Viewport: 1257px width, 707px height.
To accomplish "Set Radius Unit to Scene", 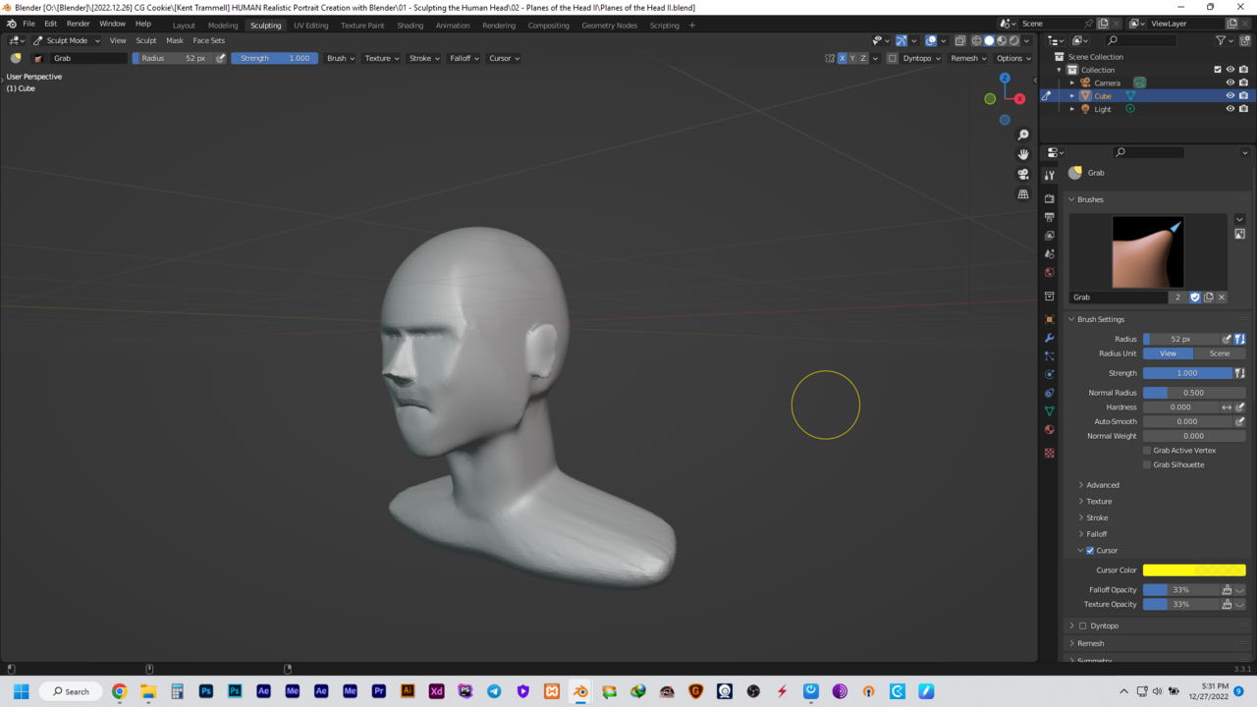I will pyautogui.click(x=1219, y=353).
